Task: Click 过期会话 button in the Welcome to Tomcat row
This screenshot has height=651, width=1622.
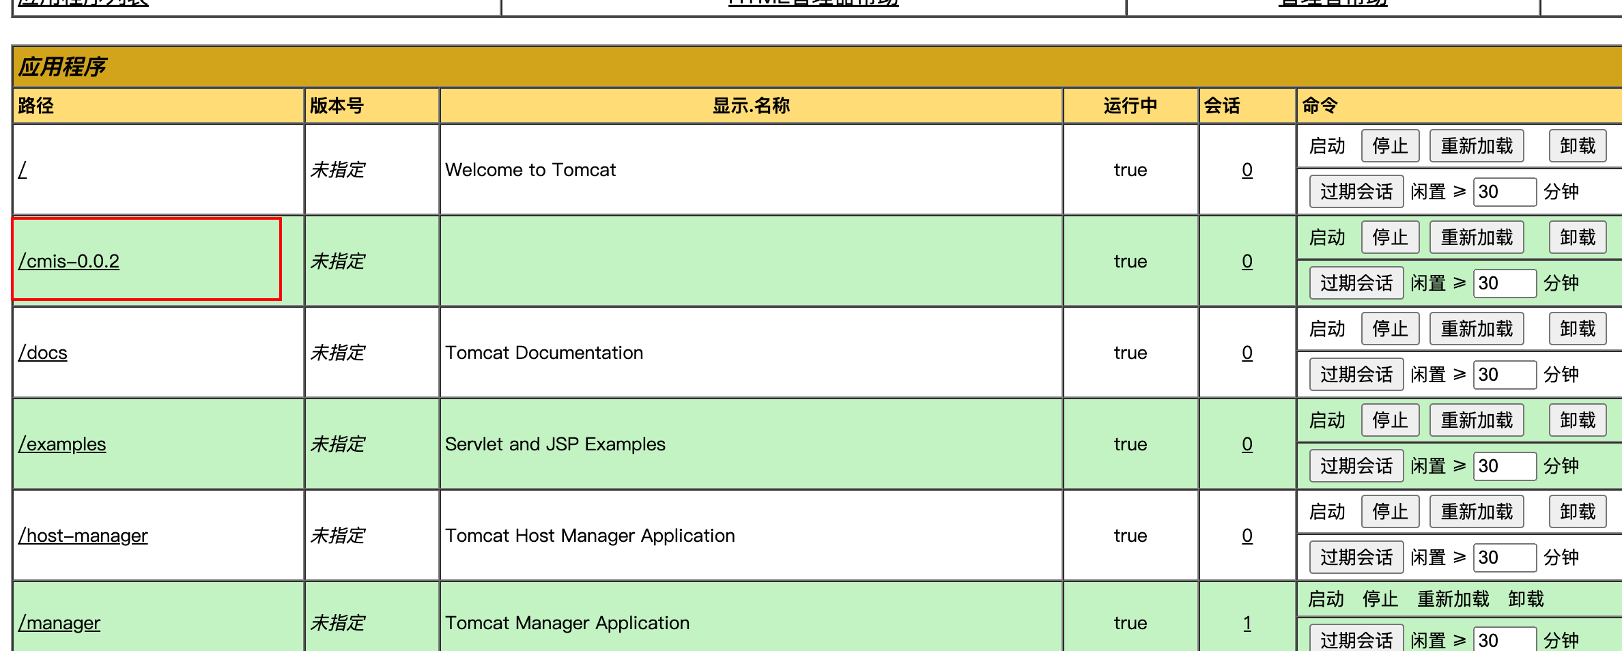Action: [1356, 192]
